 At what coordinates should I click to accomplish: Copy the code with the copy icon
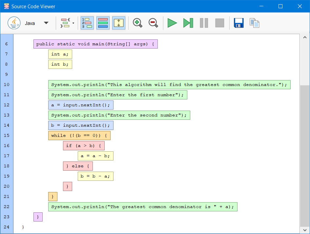[x=254, y=23]
